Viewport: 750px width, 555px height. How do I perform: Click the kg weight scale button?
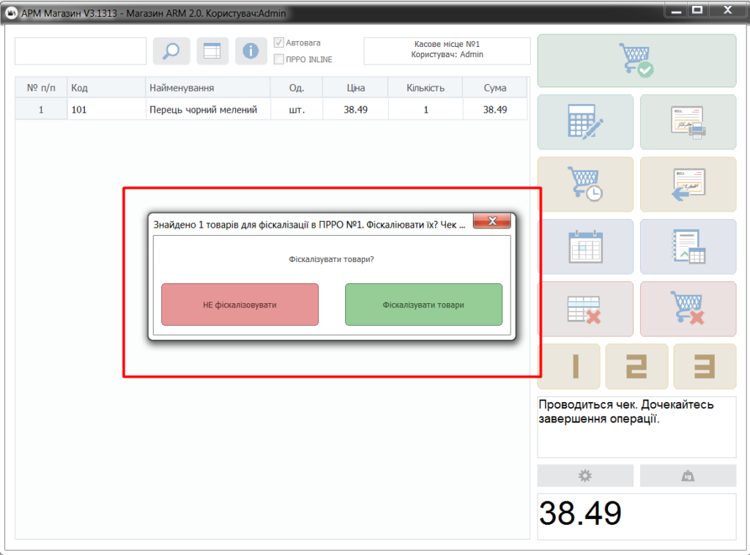[x=688, y=476]
